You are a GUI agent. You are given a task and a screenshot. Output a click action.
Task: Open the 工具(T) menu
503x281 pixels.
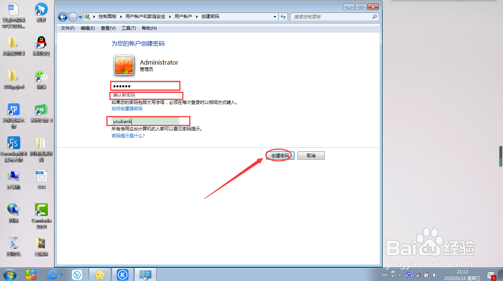click(x=129, y=28)
